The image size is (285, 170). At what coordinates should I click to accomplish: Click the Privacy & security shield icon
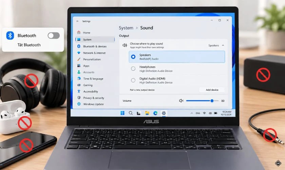click(x=79, y=98)
